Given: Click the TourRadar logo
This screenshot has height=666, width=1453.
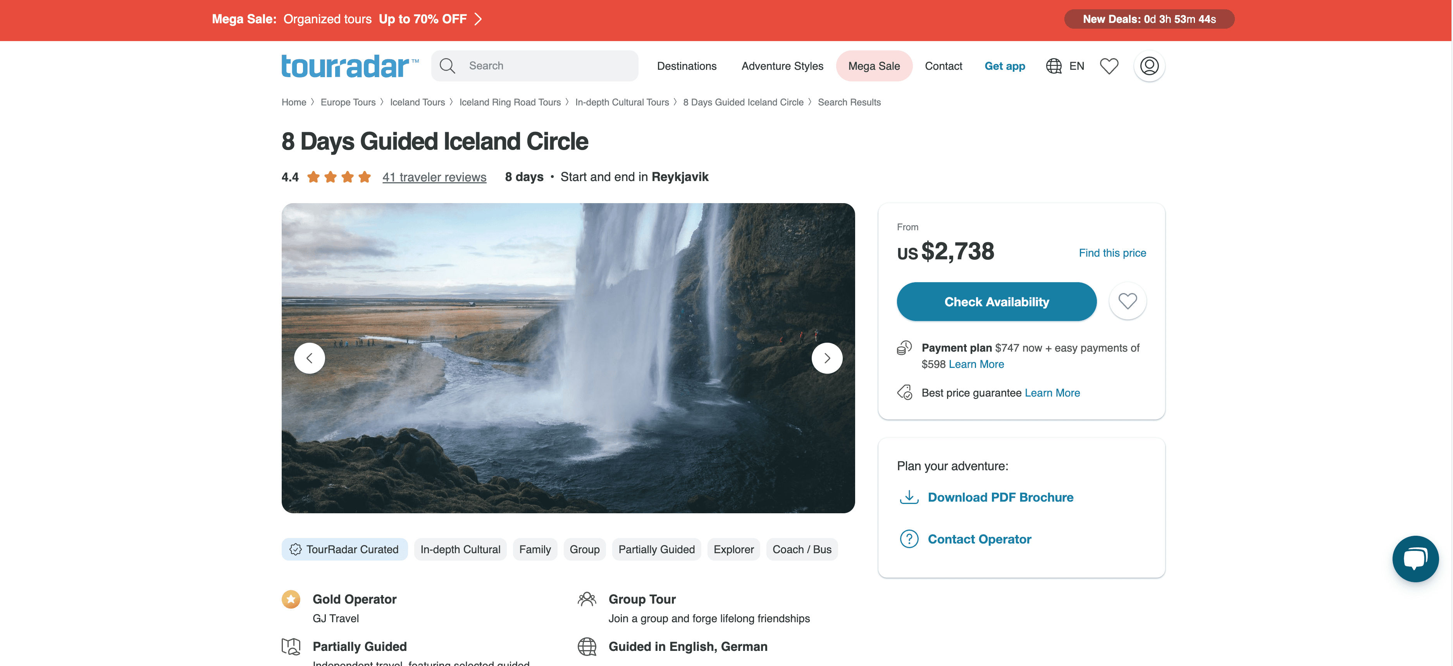Looking at the screenshot, I should point(350,66).
